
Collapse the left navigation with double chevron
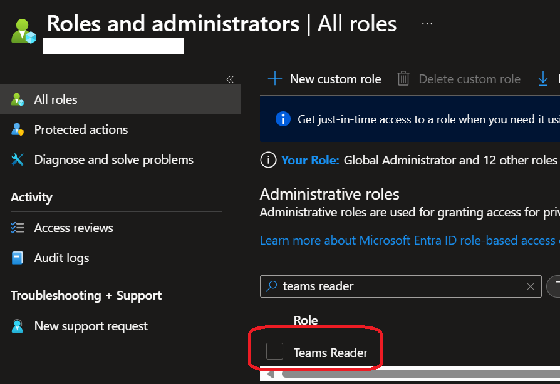tap(229, 79)
